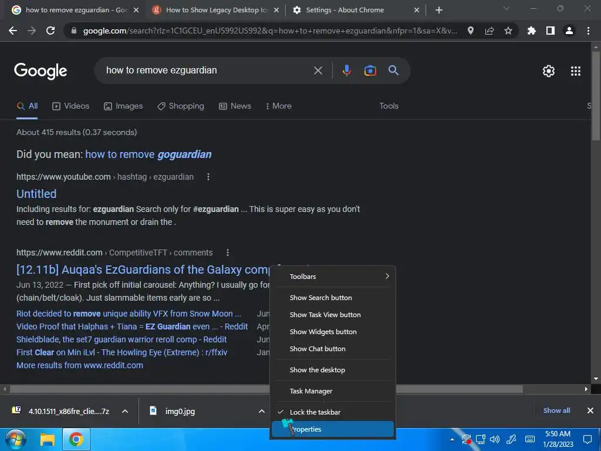Screen dimensions: 601x451
Task: Open Task Manager from context menu
Action: coord(333,391)
